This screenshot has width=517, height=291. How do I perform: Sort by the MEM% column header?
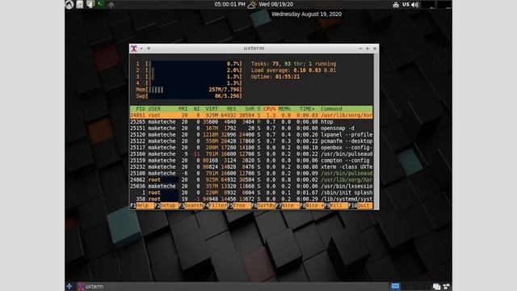click(x=284, y=109)
